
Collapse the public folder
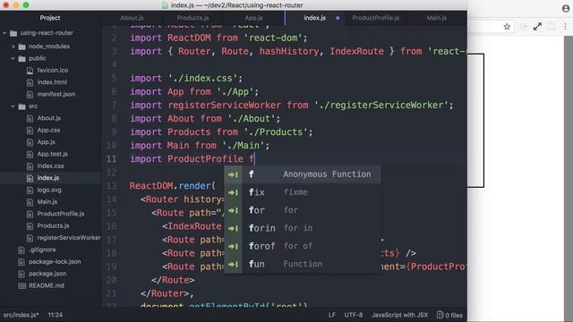coord(13,58)
